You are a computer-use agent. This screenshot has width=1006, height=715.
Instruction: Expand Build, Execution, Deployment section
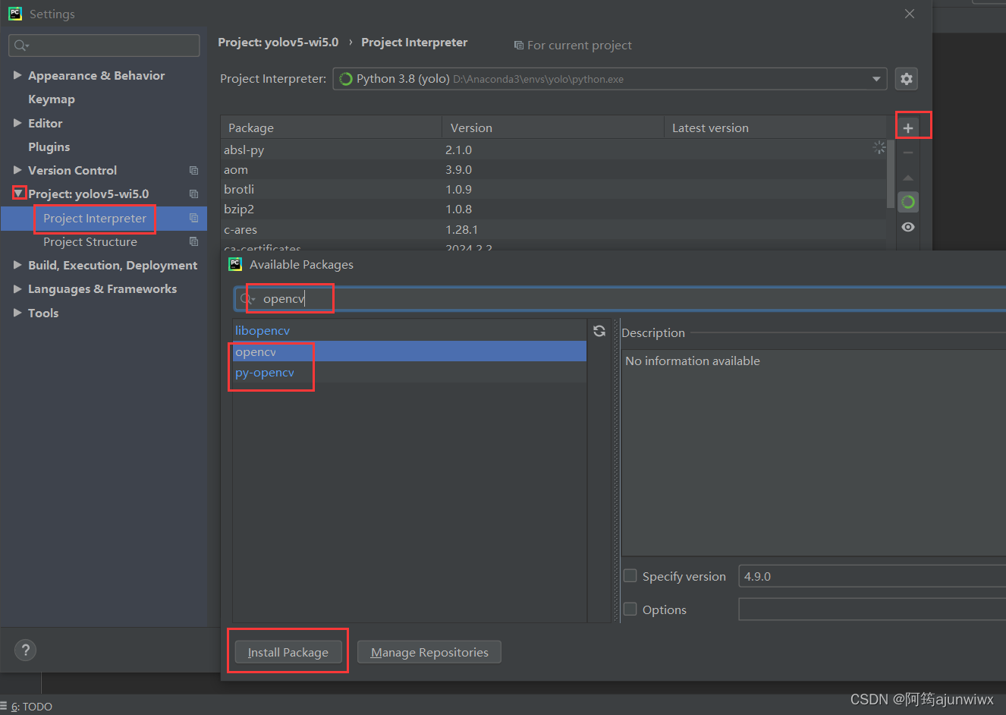(x=17, y=265)
